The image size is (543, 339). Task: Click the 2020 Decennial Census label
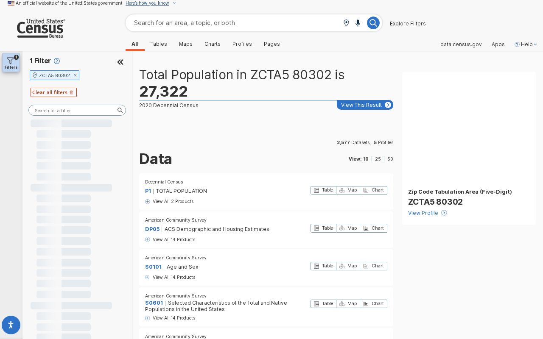pos(169,106)
